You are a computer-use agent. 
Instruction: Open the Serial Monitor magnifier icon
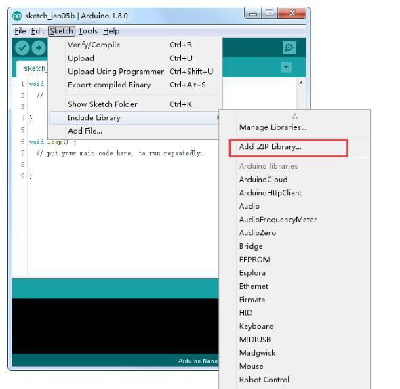(289, 47)
